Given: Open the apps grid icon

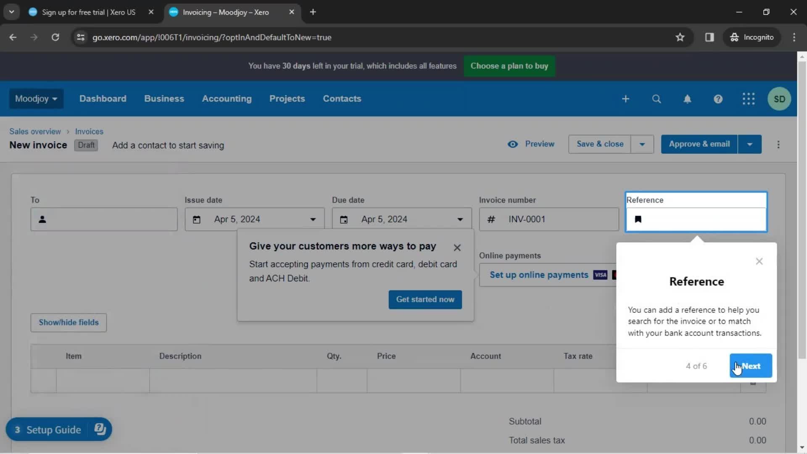Looking at the screenshot, I should pyautogui.click(x=749, y=99).
